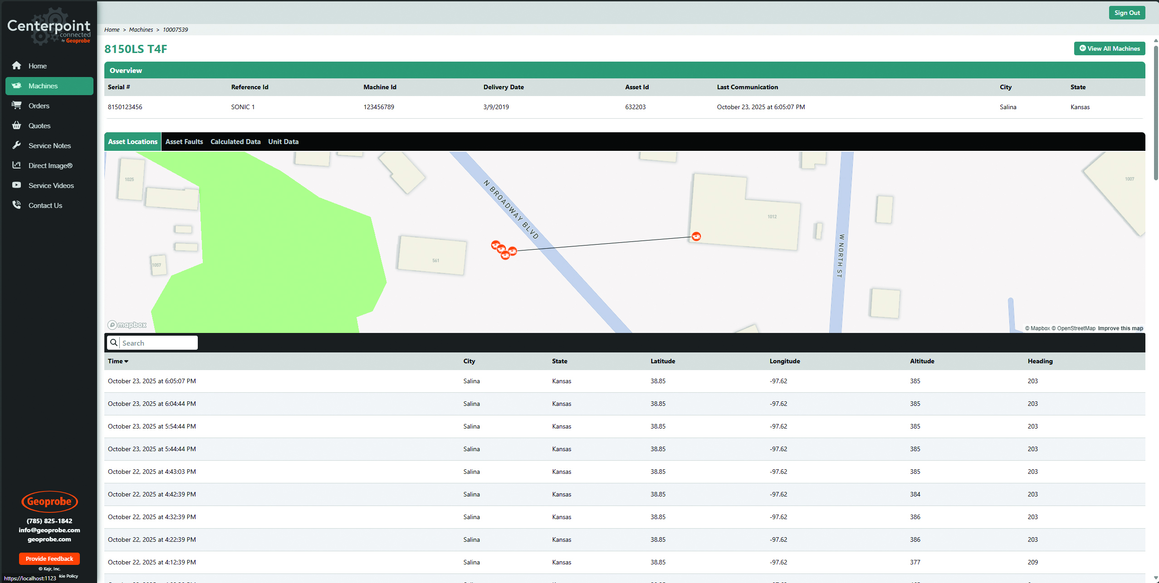Click row October 22, 2025 at 4:12:39 PM
The width and height of the screenshot is (1159, 583).
click(x=625, y=562)
